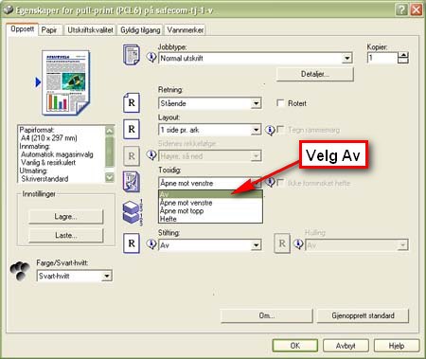Screen dimensions: 426x359
Task: Click the 'A4 (210 x 297 mm)' line
Action: (49, 138)
